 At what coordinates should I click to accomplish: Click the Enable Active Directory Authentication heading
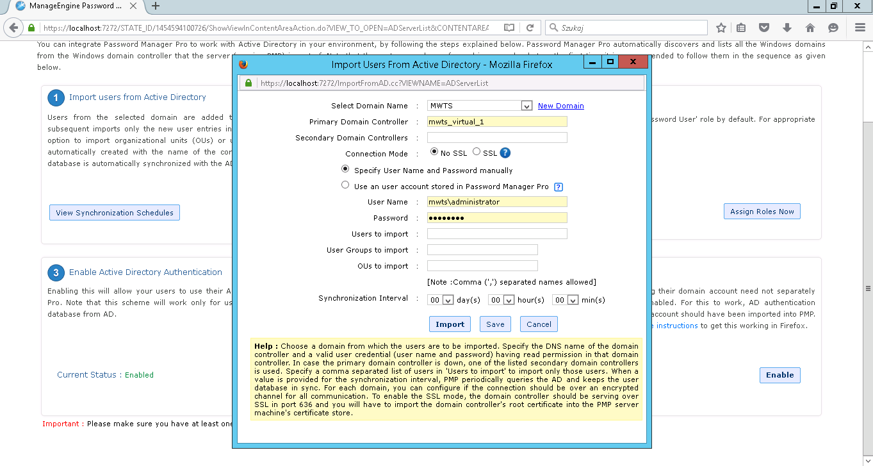(145, 272)
